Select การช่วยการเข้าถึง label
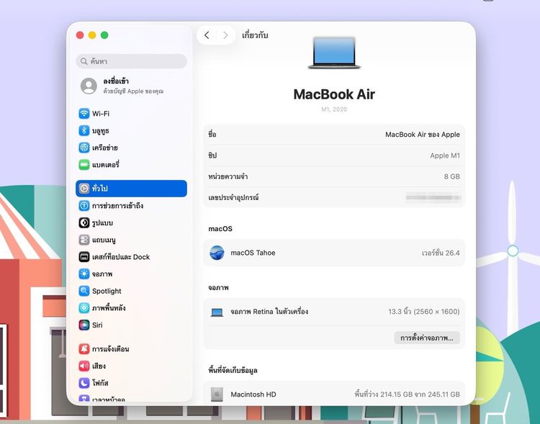 pos(117,206)
